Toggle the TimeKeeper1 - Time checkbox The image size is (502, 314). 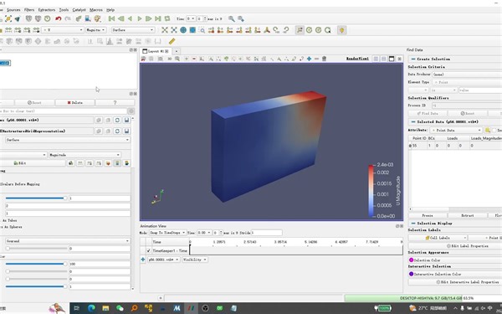coord(148,250)
